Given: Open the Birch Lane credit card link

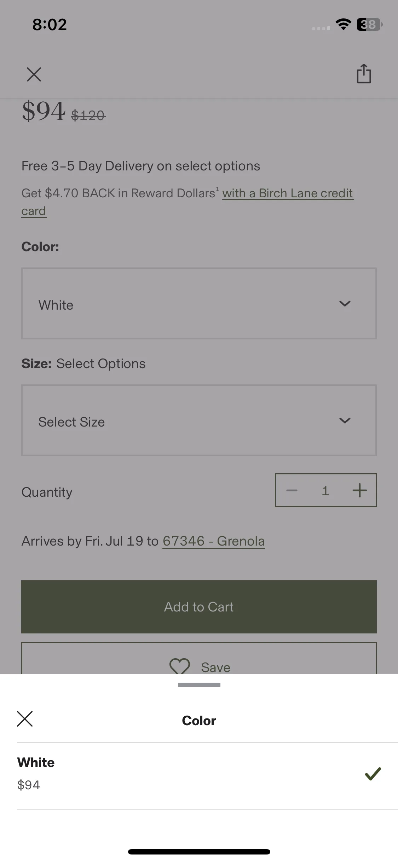Looking at the screenshot, I should (x=188, y=202).
